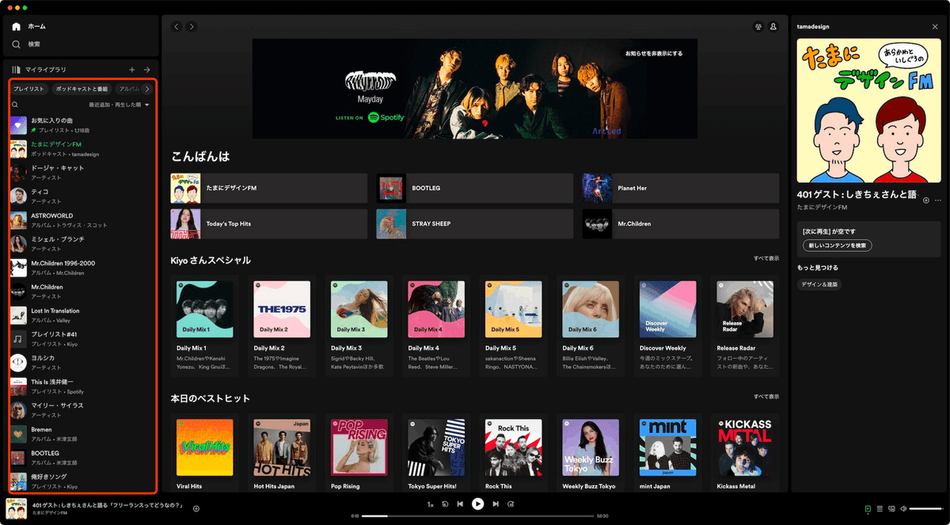Skip forward 15 seconds

[511, 504]
